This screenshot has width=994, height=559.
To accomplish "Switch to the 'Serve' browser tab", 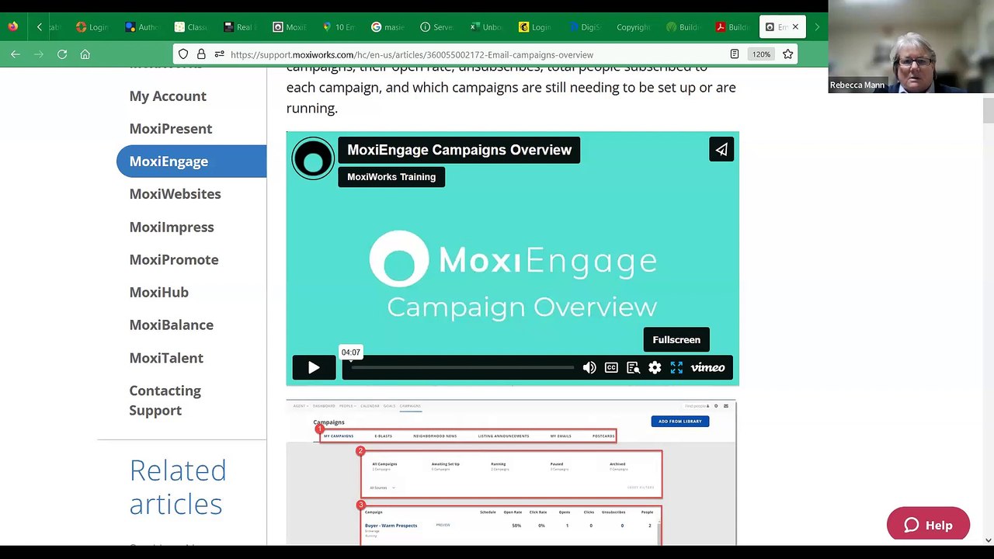I will 436,26.
